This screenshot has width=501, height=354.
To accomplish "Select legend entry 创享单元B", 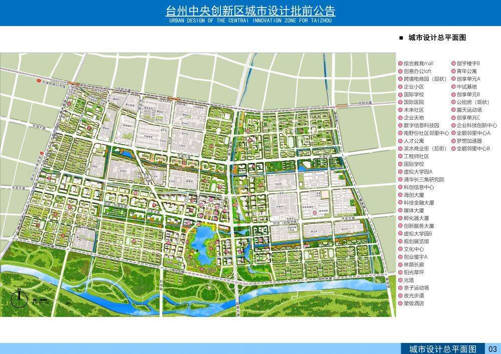I will (465, 95).
